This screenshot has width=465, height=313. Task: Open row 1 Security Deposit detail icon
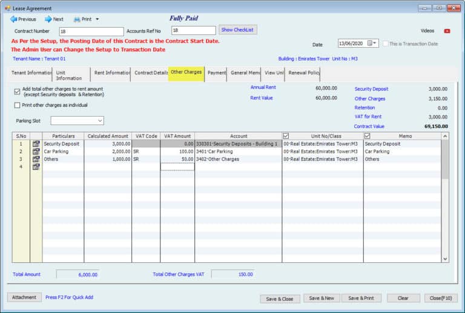point(36,144)
